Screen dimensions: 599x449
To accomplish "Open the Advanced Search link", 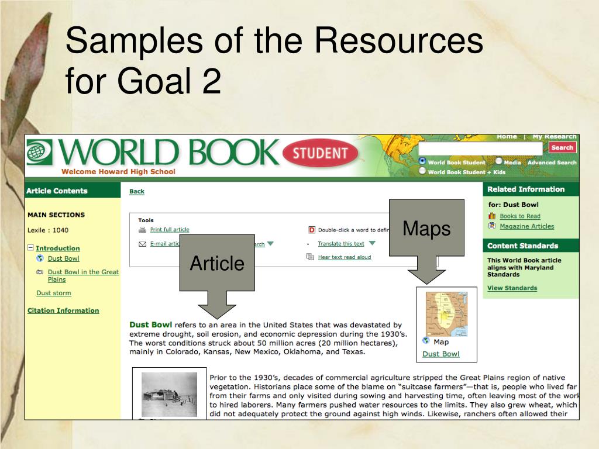I will tap(552, 163).
